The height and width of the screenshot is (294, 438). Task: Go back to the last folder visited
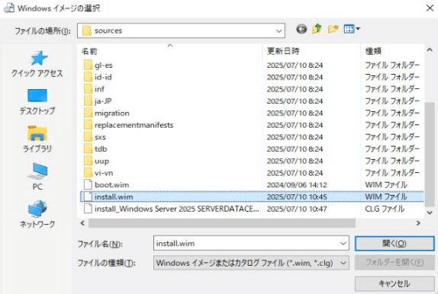point(301,29)
